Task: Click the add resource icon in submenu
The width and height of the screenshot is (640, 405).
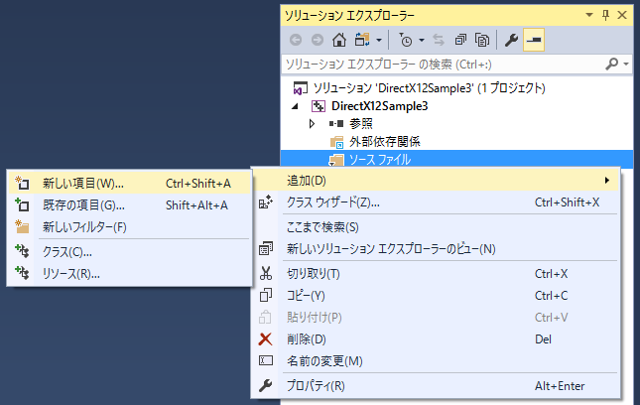Action: (22, 273)
